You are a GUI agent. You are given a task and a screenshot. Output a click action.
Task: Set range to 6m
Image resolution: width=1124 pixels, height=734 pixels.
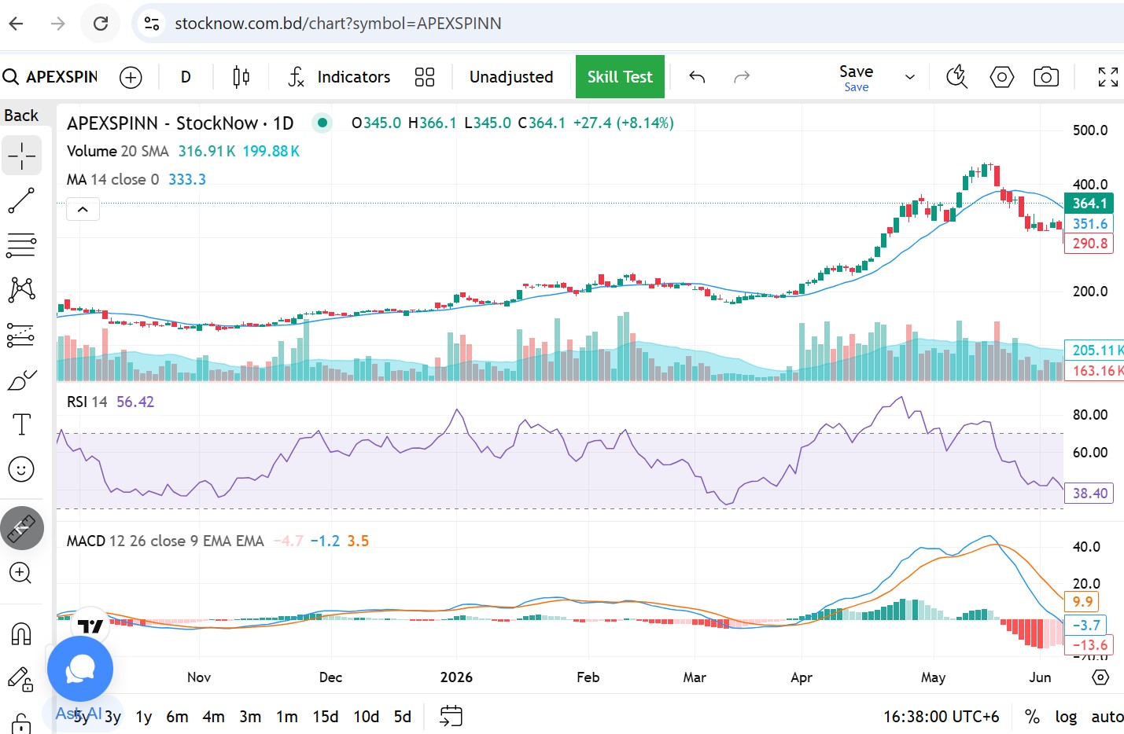click(177, 717)
